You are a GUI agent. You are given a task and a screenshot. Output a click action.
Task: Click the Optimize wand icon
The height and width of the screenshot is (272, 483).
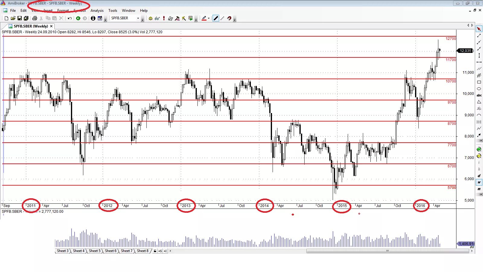click(x=184, y=18)
